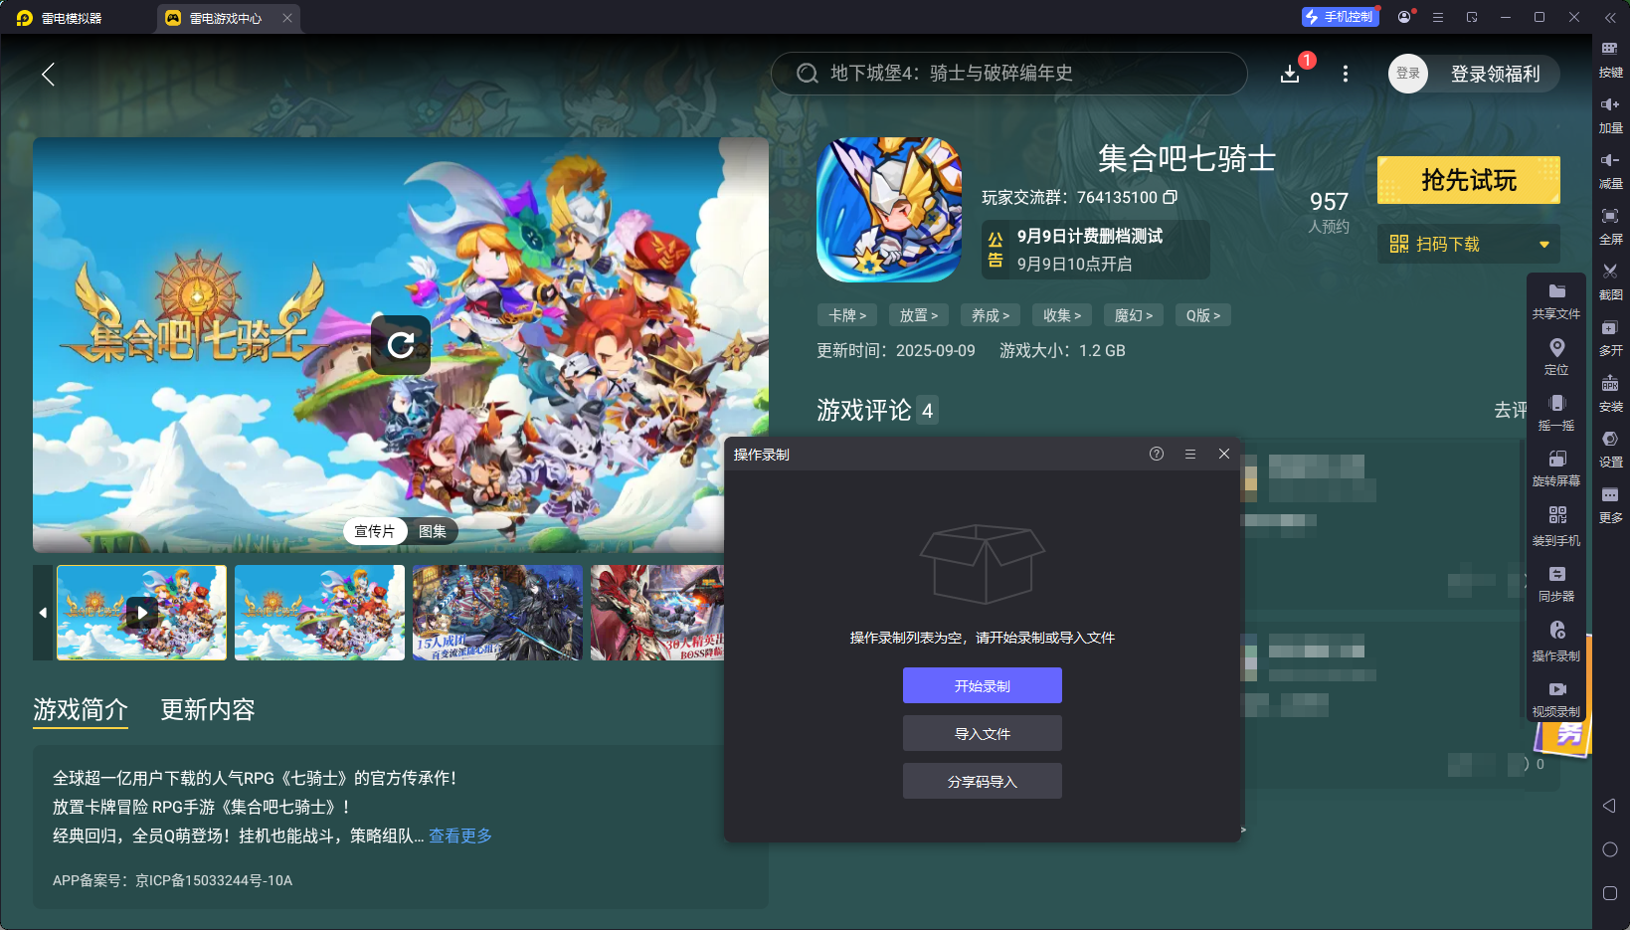Trigger 摇一摇 shake function
The height and width of the screenshot is (930, 1630).
point(1556,413)
